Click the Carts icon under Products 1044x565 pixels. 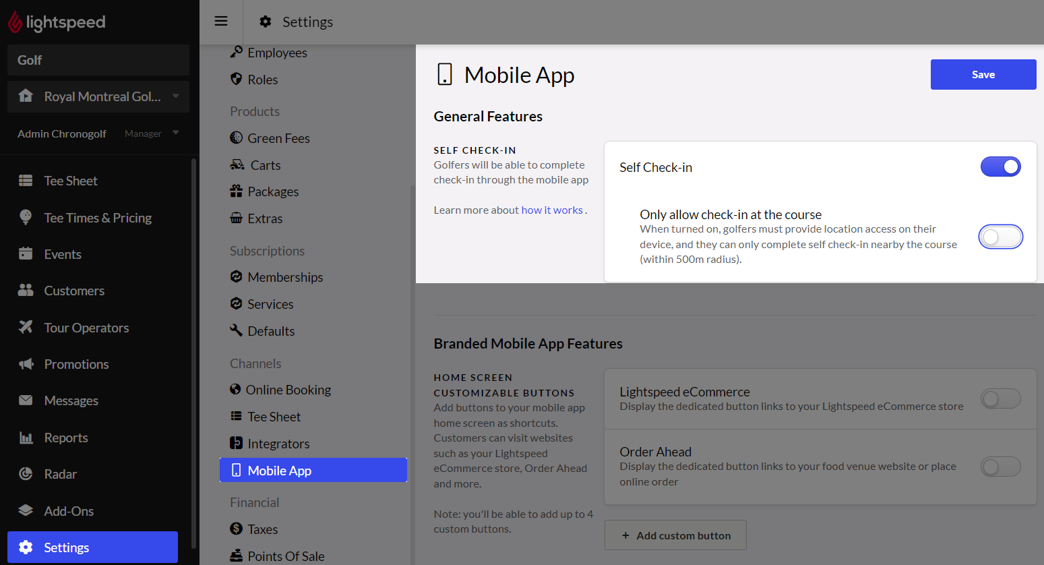[237, 165]
